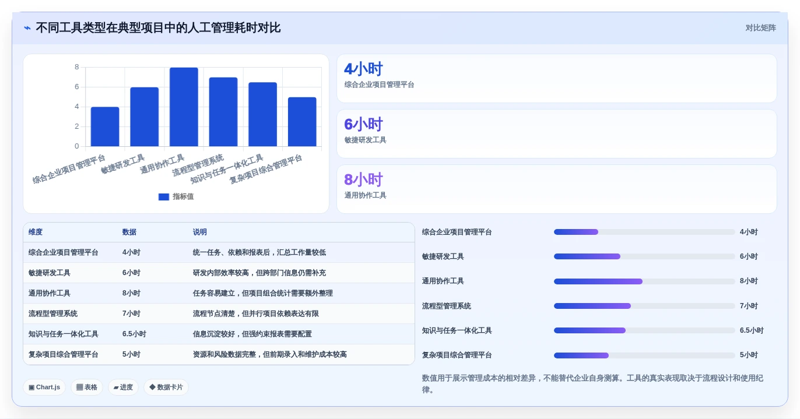Click description 信息沉淀较好，但强约束报表需要配置

252,334
